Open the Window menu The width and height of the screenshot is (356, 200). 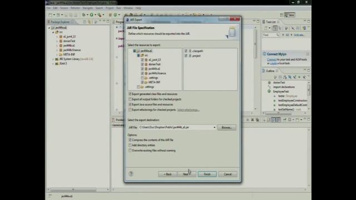[x=128, y=8]
